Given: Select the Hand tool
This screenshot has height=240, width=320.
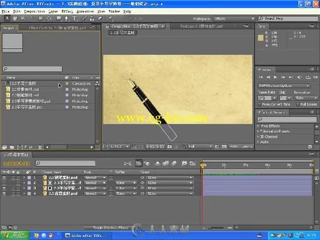Looking at the screenshot, I should [15, 19].
